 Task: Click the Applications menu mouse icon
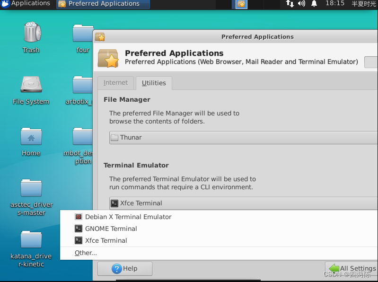[x=5, y=4]
